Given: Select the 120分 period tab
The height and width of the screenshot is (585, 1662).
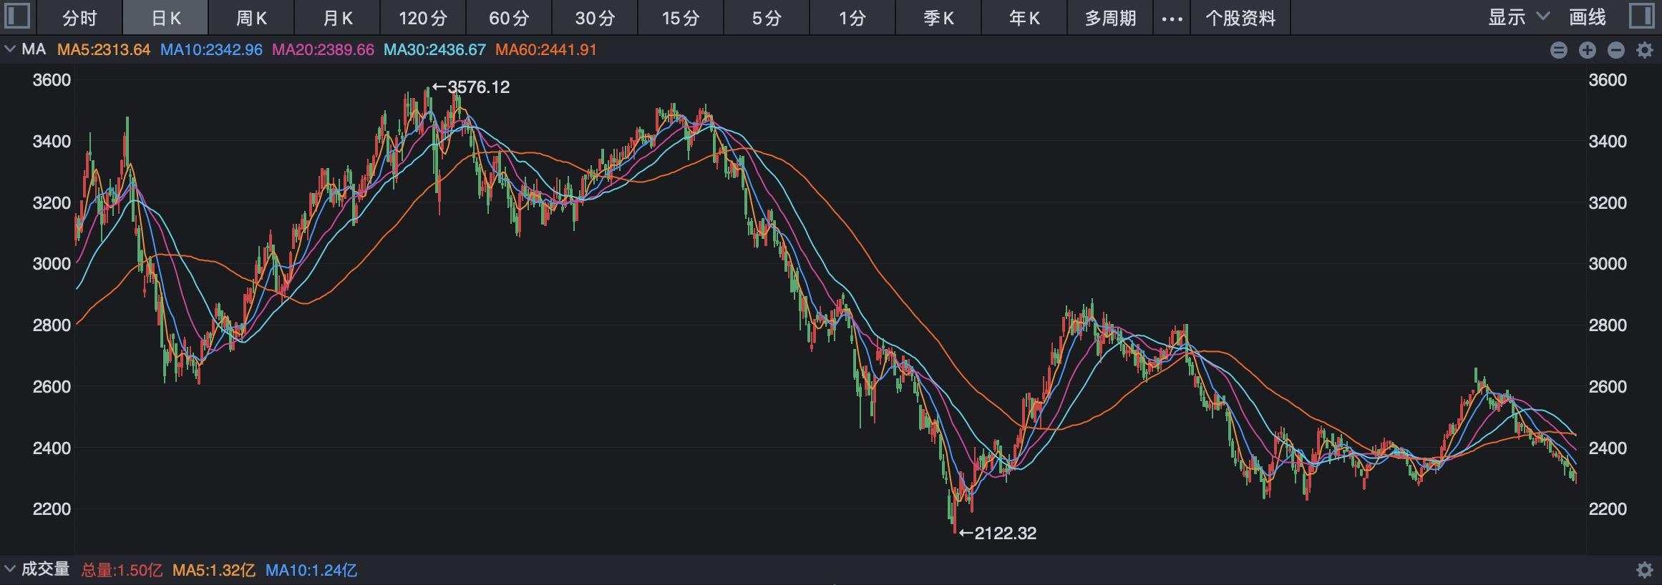Looking at the screenshot, I should click(423, 18).
